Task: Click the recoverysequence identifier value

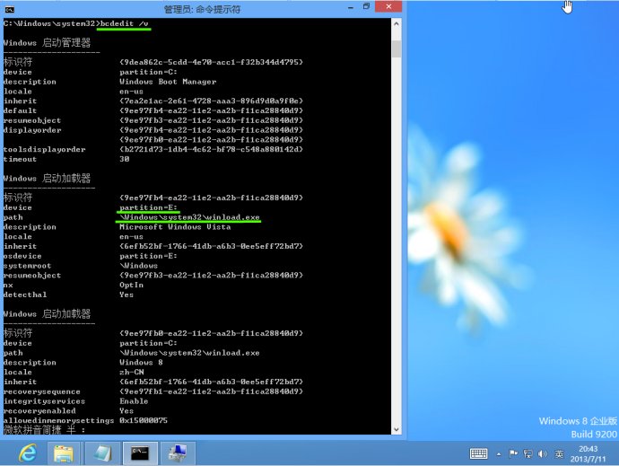Action: (x=211, y=391)
